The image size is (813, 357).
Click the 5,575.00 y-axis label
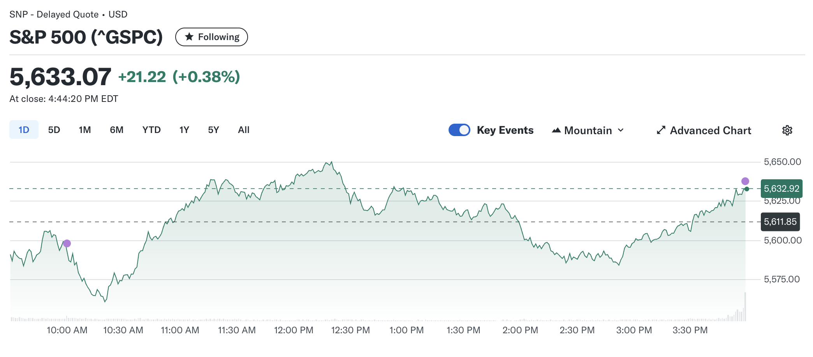point(782,279)
